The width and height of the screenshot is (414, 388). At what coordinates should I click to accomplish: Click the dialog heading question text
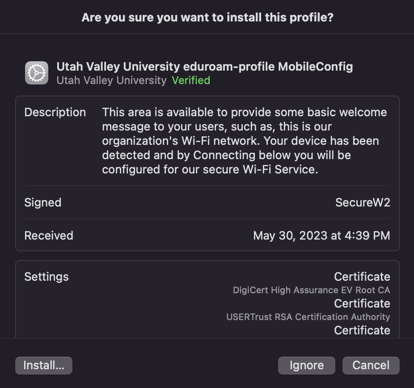coord(207,17)
